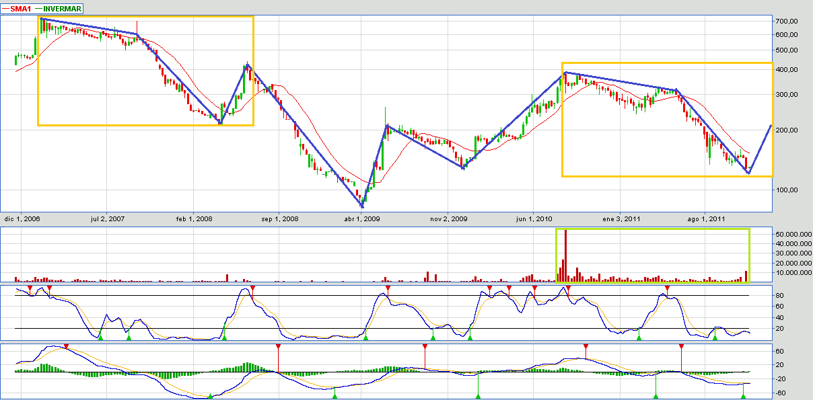Click the 700,00 price axis label
Viewport: 813px width, 400px height.
coord(786,21)
